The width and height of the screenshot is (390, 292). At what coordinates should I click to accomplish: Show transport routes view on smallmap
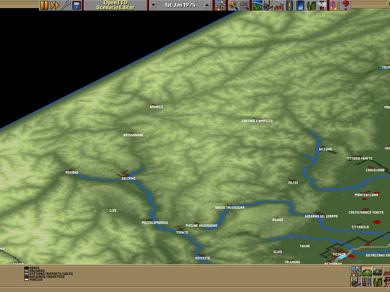point(367,282)
